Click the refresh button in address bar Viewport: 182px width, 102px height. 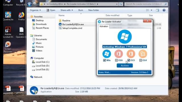pos(121,4)
